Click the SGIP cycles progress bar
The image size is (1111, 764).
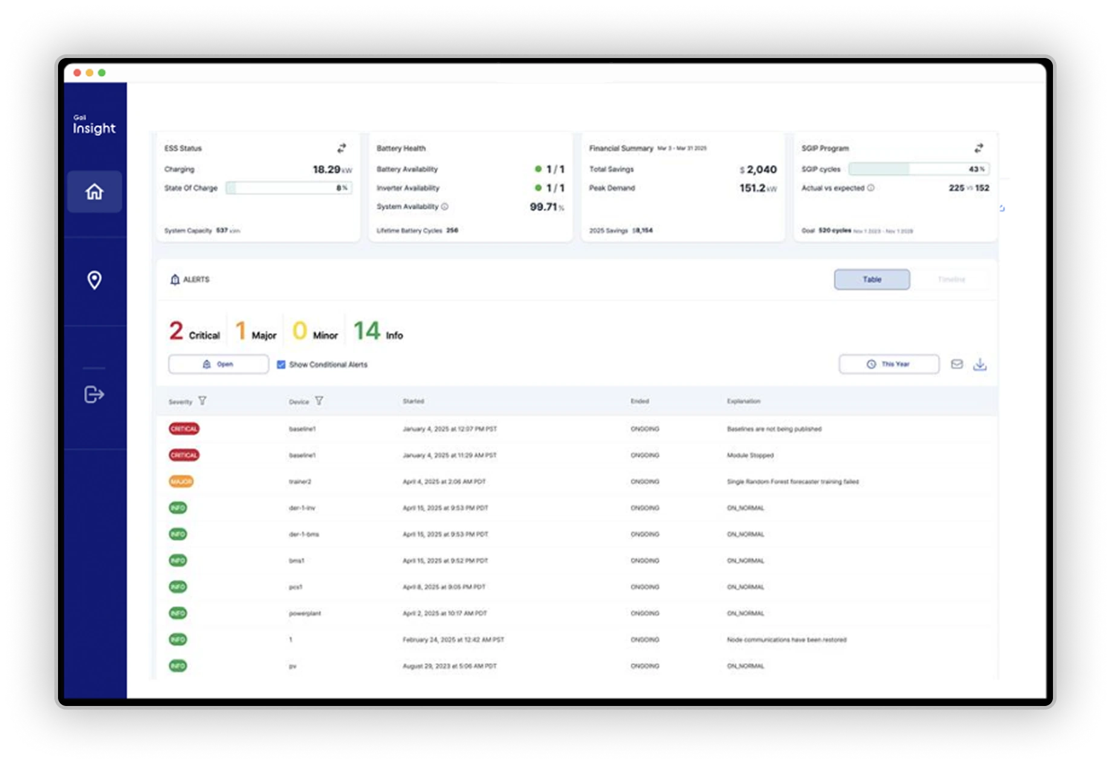919,169
